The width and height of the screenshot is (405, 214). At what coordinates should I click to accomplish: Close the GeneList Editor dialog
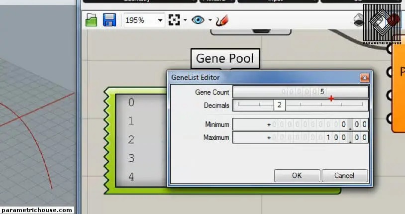pos(365,78)
